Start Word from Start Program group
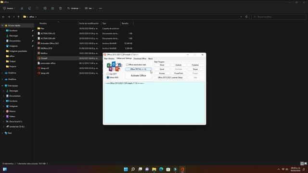The height and width of the screenshot is (173, 308). point(162,65)
